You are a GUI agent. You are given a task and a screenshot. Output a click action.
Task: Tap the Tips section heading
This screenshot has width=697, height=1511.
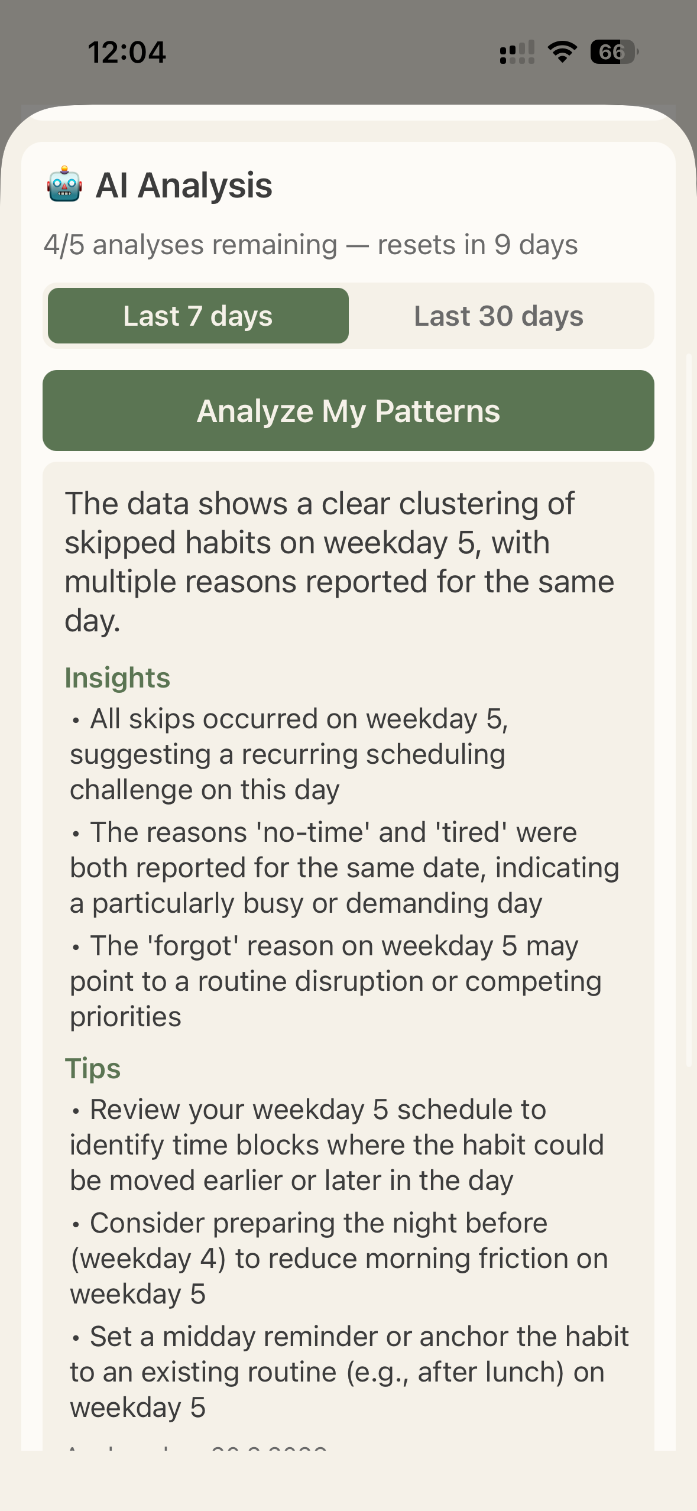(93, 1068)
